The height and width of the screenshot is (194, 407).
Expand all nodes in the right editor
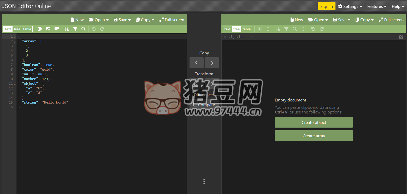259,29
